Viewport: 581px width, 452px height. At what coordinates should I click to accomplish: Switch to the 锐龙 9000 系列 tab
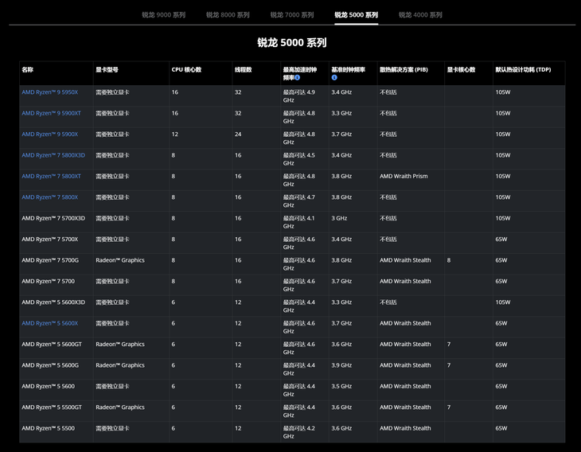163,14
